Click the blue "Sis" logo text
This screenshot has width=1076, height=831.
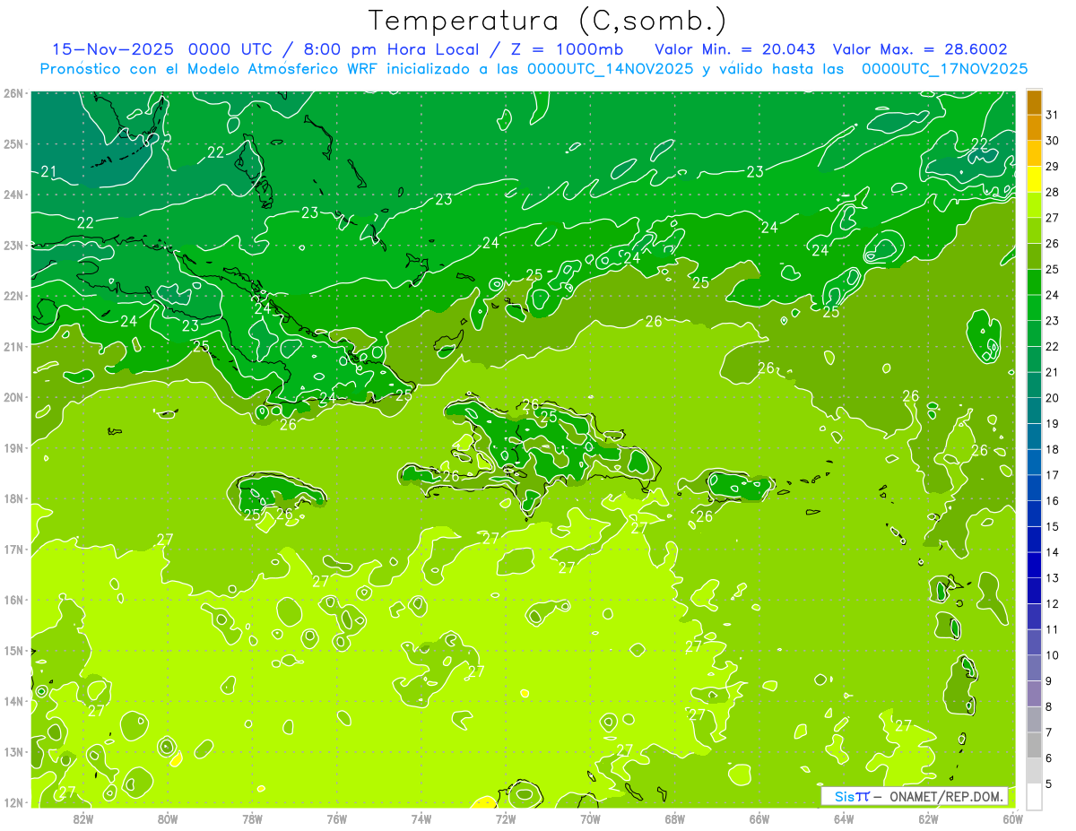click(x=844, y=796)
